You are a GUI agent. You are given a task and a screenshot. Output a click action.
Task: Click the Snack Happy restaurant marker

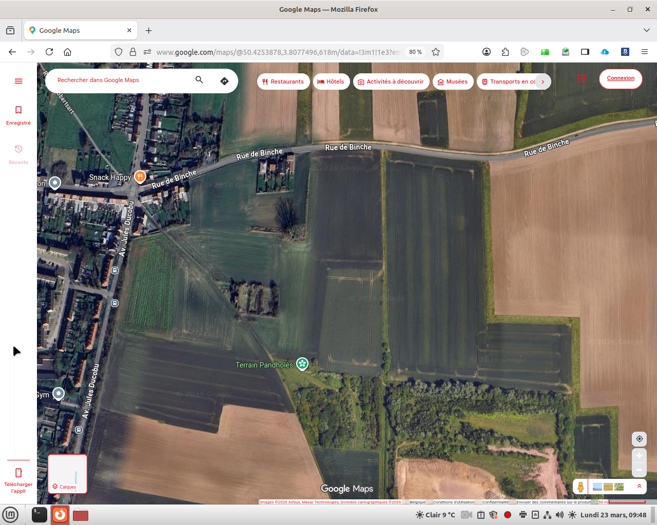pyautogui.click(x=140, y=177)
